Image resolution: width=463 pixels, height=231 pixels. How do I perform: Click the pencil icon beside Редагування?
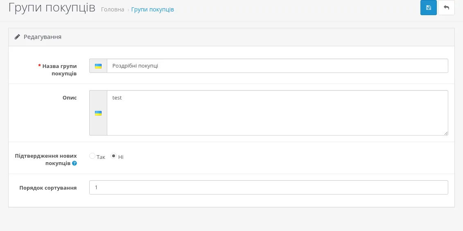click(x=18, y=37)
